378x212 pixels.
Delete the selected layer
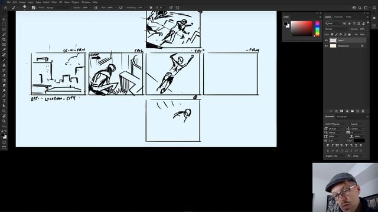(x=363, y=111)
